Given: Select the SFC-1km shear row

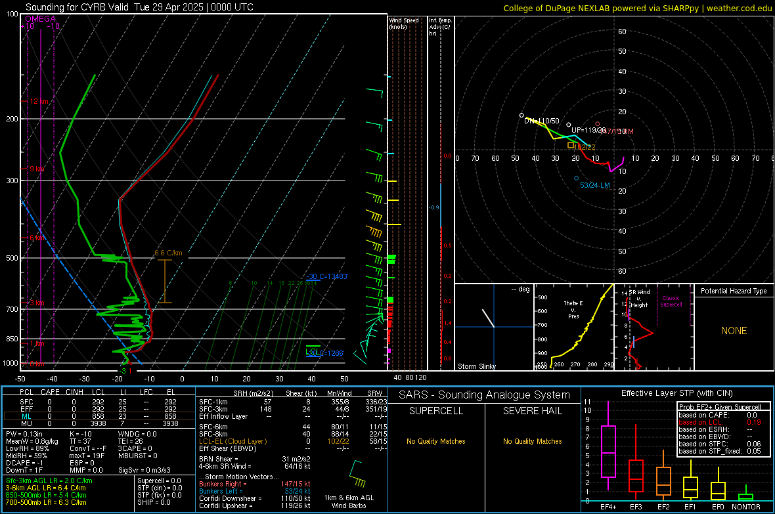Looking at the screenshot, I should (293, 402).
